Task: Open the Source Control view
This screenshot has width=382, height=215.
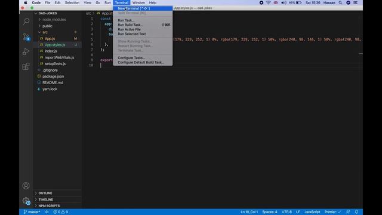Action: point(26,37)
